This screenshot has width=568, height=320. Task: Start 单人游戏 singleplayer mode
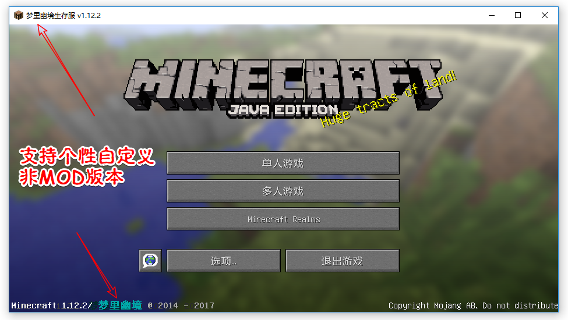pyautogui.click(x=283, y=163)
